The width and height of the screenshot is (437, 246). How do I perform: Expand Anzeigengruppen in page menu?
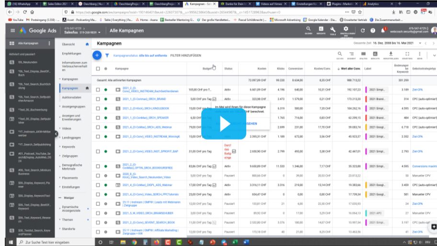click(73, 107)
